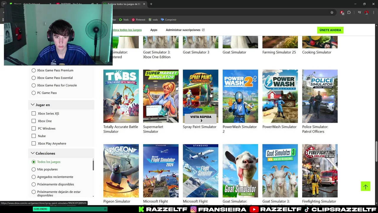Click the SUBS ENERO progress bar
The image size is (378, 213).
coord(70,209)
